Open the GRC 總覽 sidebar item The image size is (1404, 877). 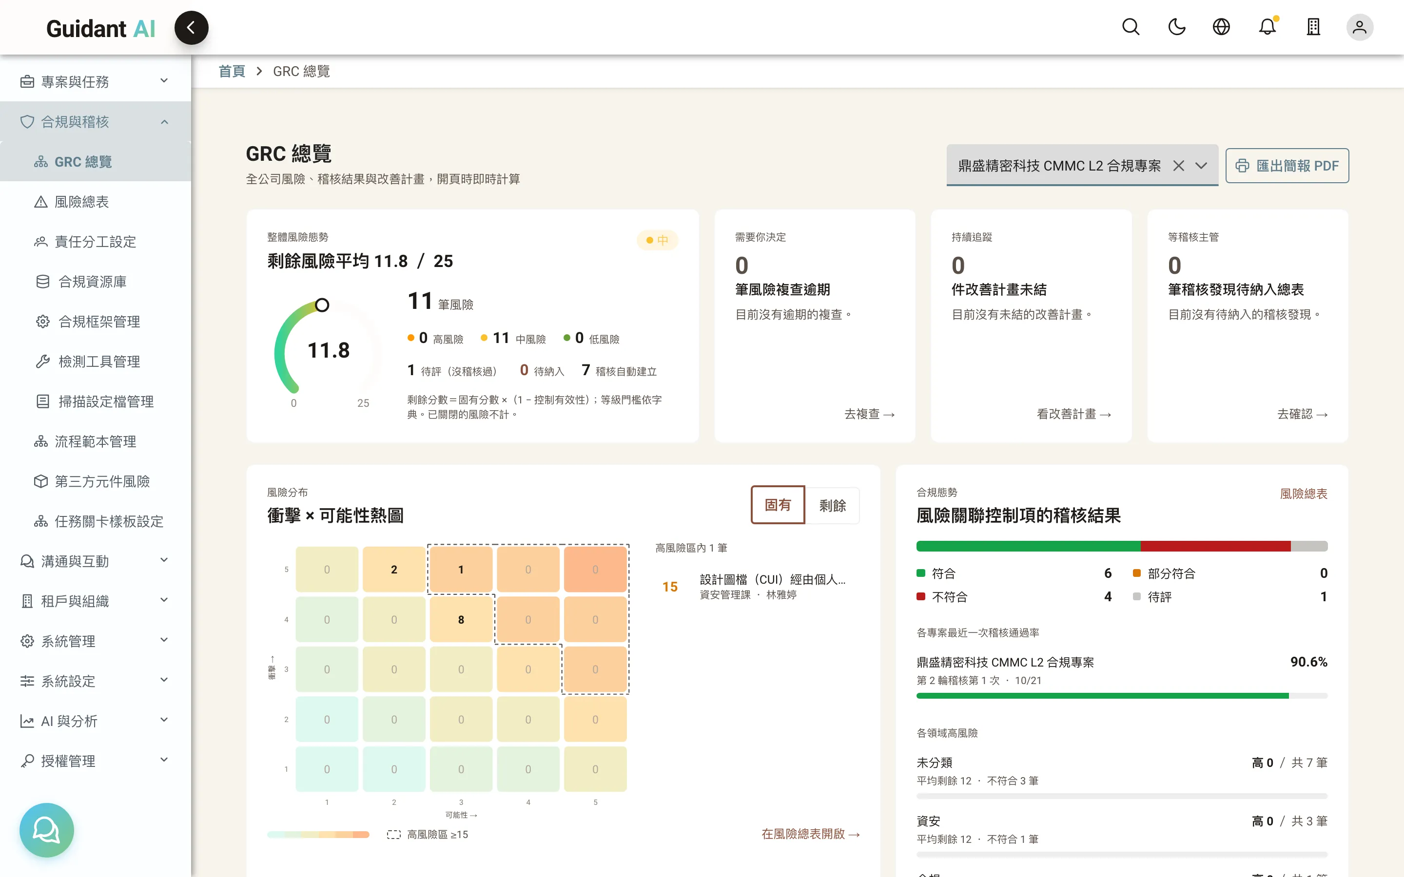point(95,161)
